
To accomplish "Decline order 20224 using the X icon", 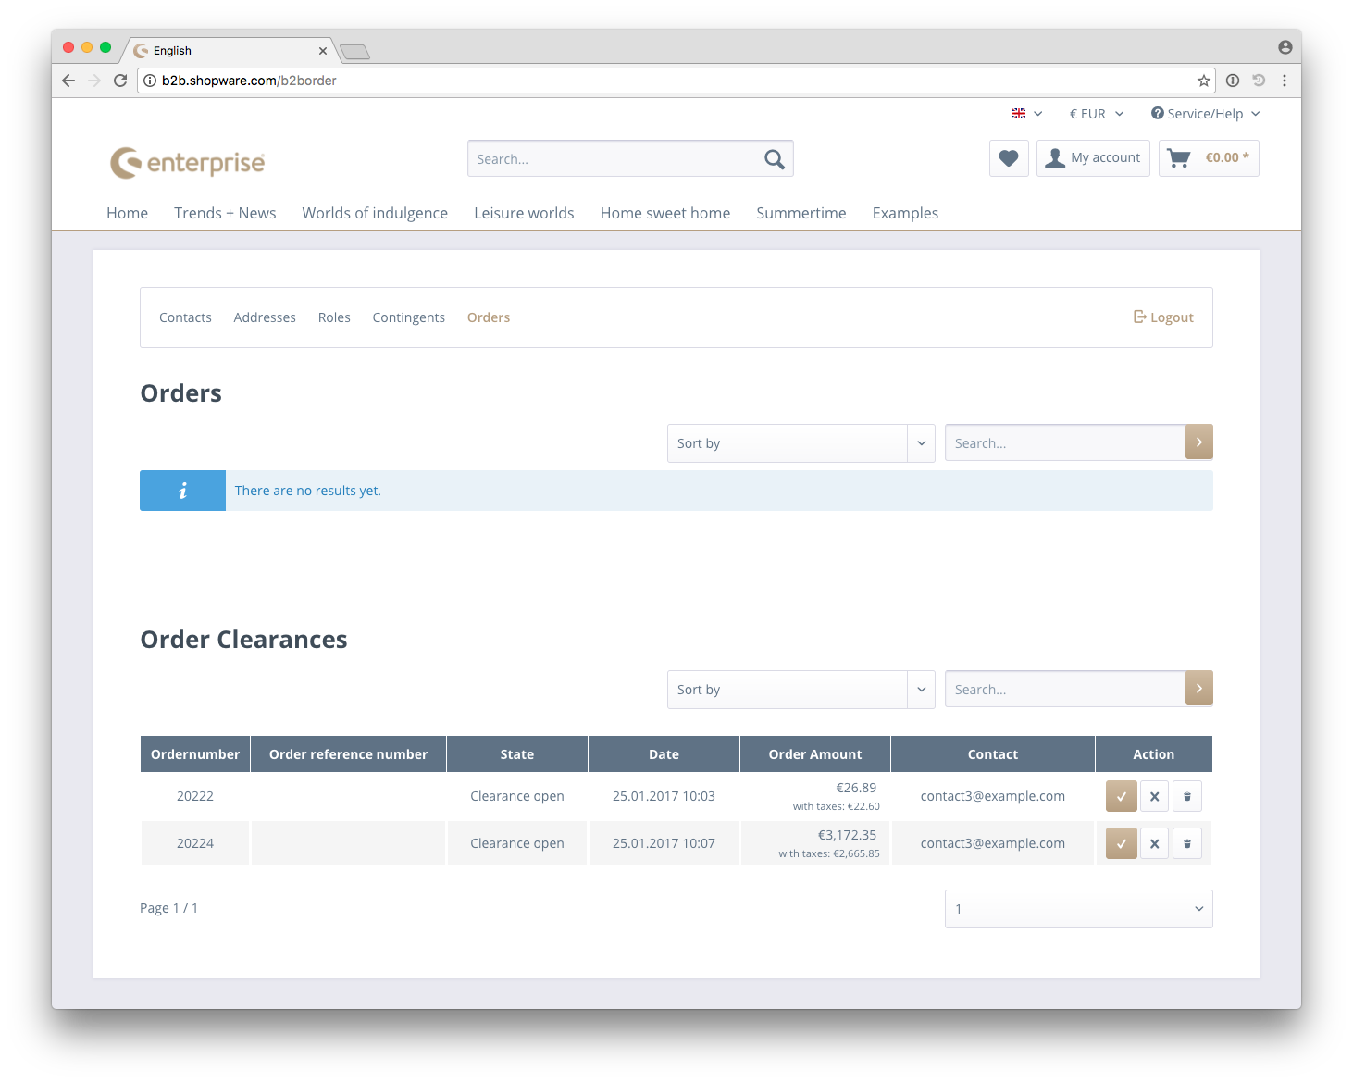I will pyautogui.click(x=1154, y=843).
